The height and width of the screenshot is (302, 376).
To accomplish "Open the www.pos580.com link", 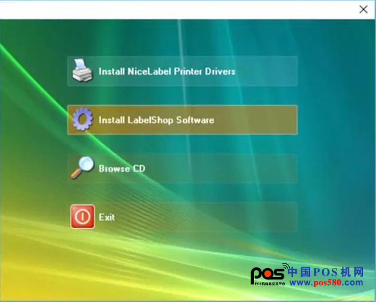I will point(326,282).
